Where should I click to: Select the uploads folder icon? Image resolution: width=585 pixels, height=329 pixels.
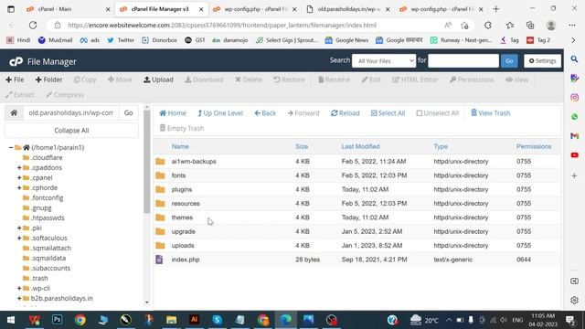click(x=160, y=246)
